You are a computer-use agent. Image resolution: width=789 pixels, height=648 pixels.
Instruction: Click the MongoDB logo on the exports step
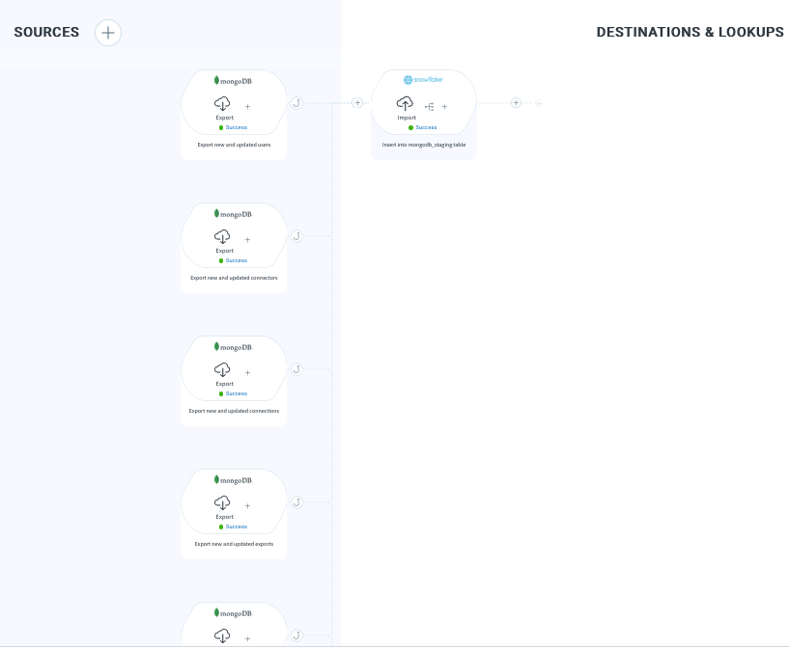[x=234, y=480]
